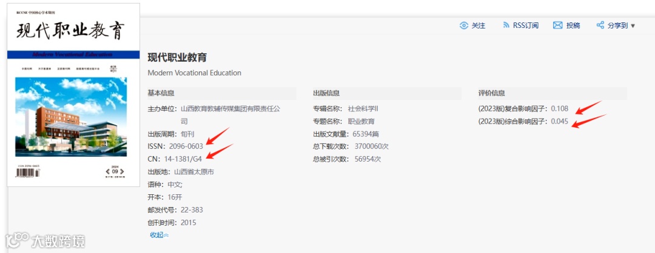Click the language value 中文
The height and width of the screenshot is (253, 655).
[175, 184]
